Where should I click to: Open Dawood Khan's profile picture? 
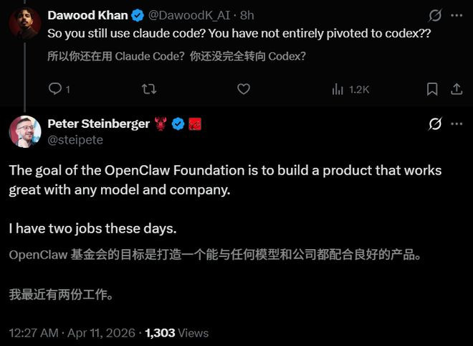24,23
